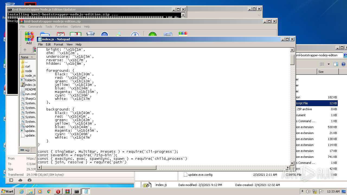Open the Help menu in Notepad
This screenshot has height=195, width=347.
(79, 44)
